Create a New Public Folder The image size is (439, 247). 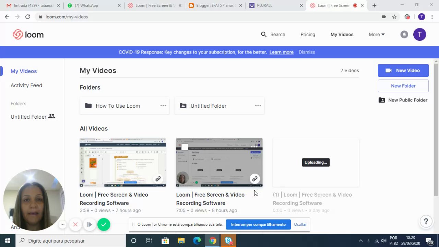point(403,100)
